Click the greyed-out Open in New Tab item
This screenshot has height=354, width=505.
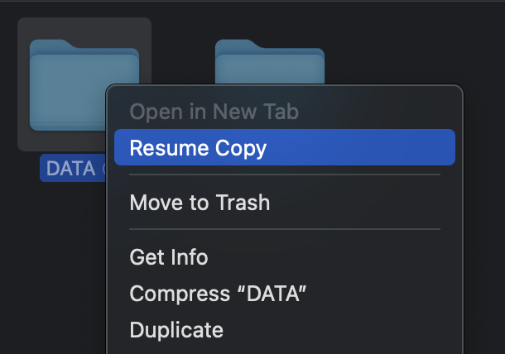214,112
